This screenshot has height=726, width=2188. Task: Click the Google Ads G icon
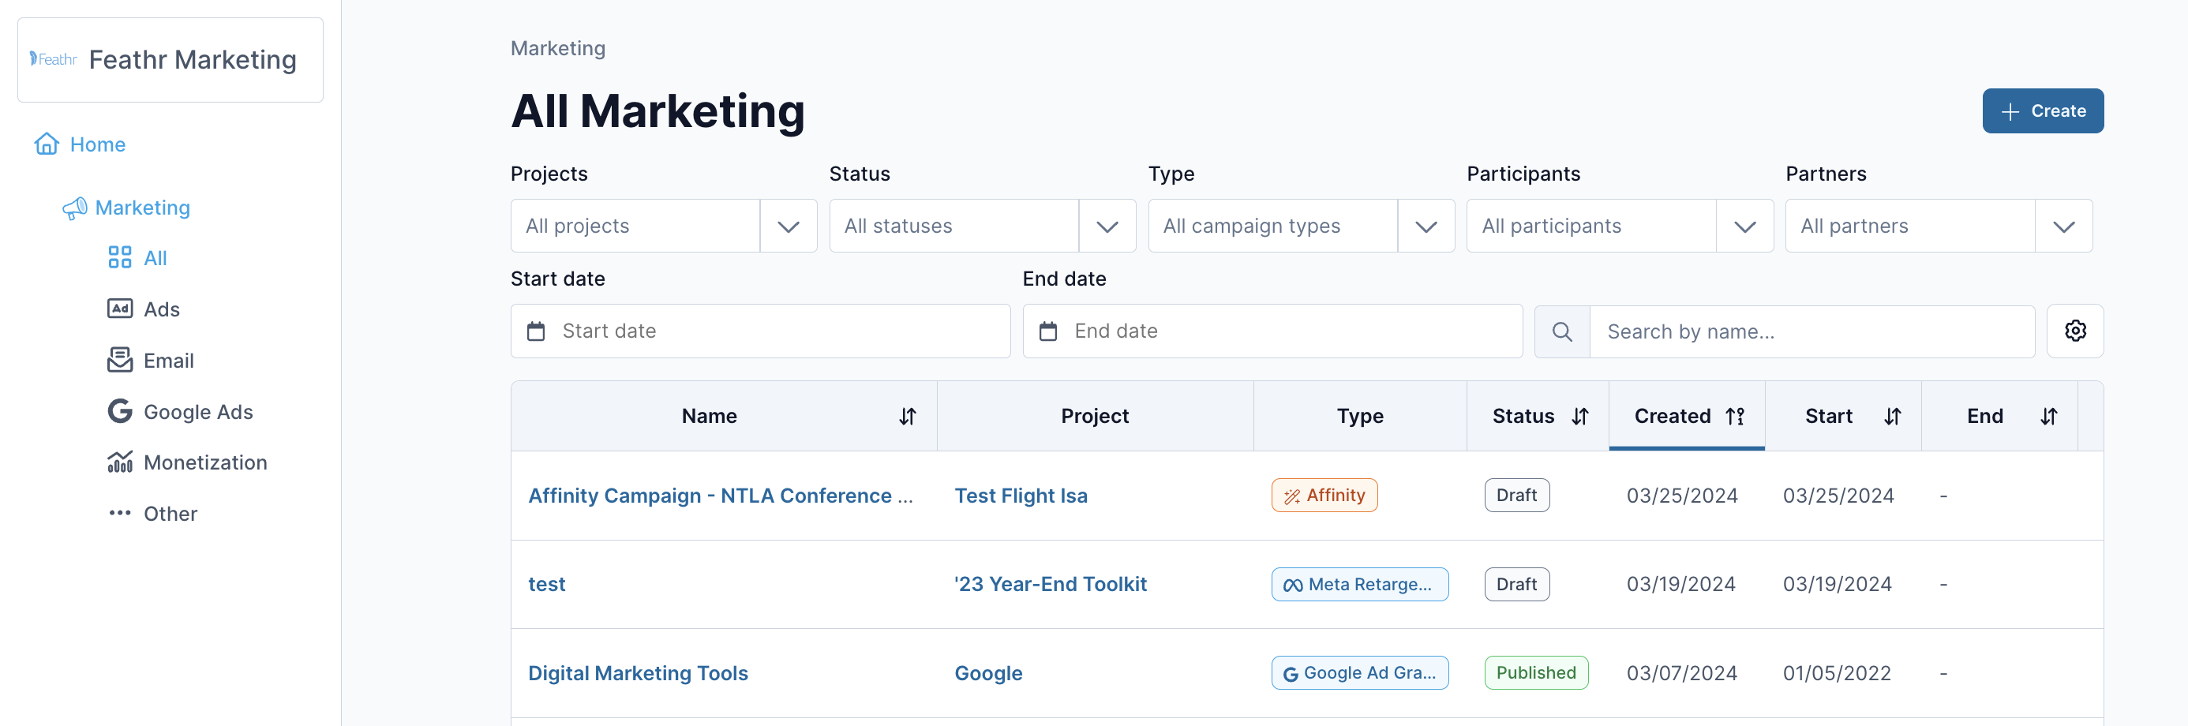(120, 411)
